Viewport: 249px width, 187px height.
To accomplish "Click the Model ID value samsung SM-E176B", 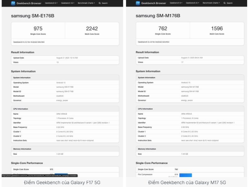I will click(x=65, y=91).
